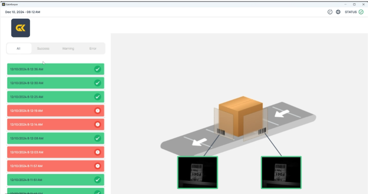Click the checkmark on the 8:12:36 AM entry
Screen dimensions: 368x194
97,69
